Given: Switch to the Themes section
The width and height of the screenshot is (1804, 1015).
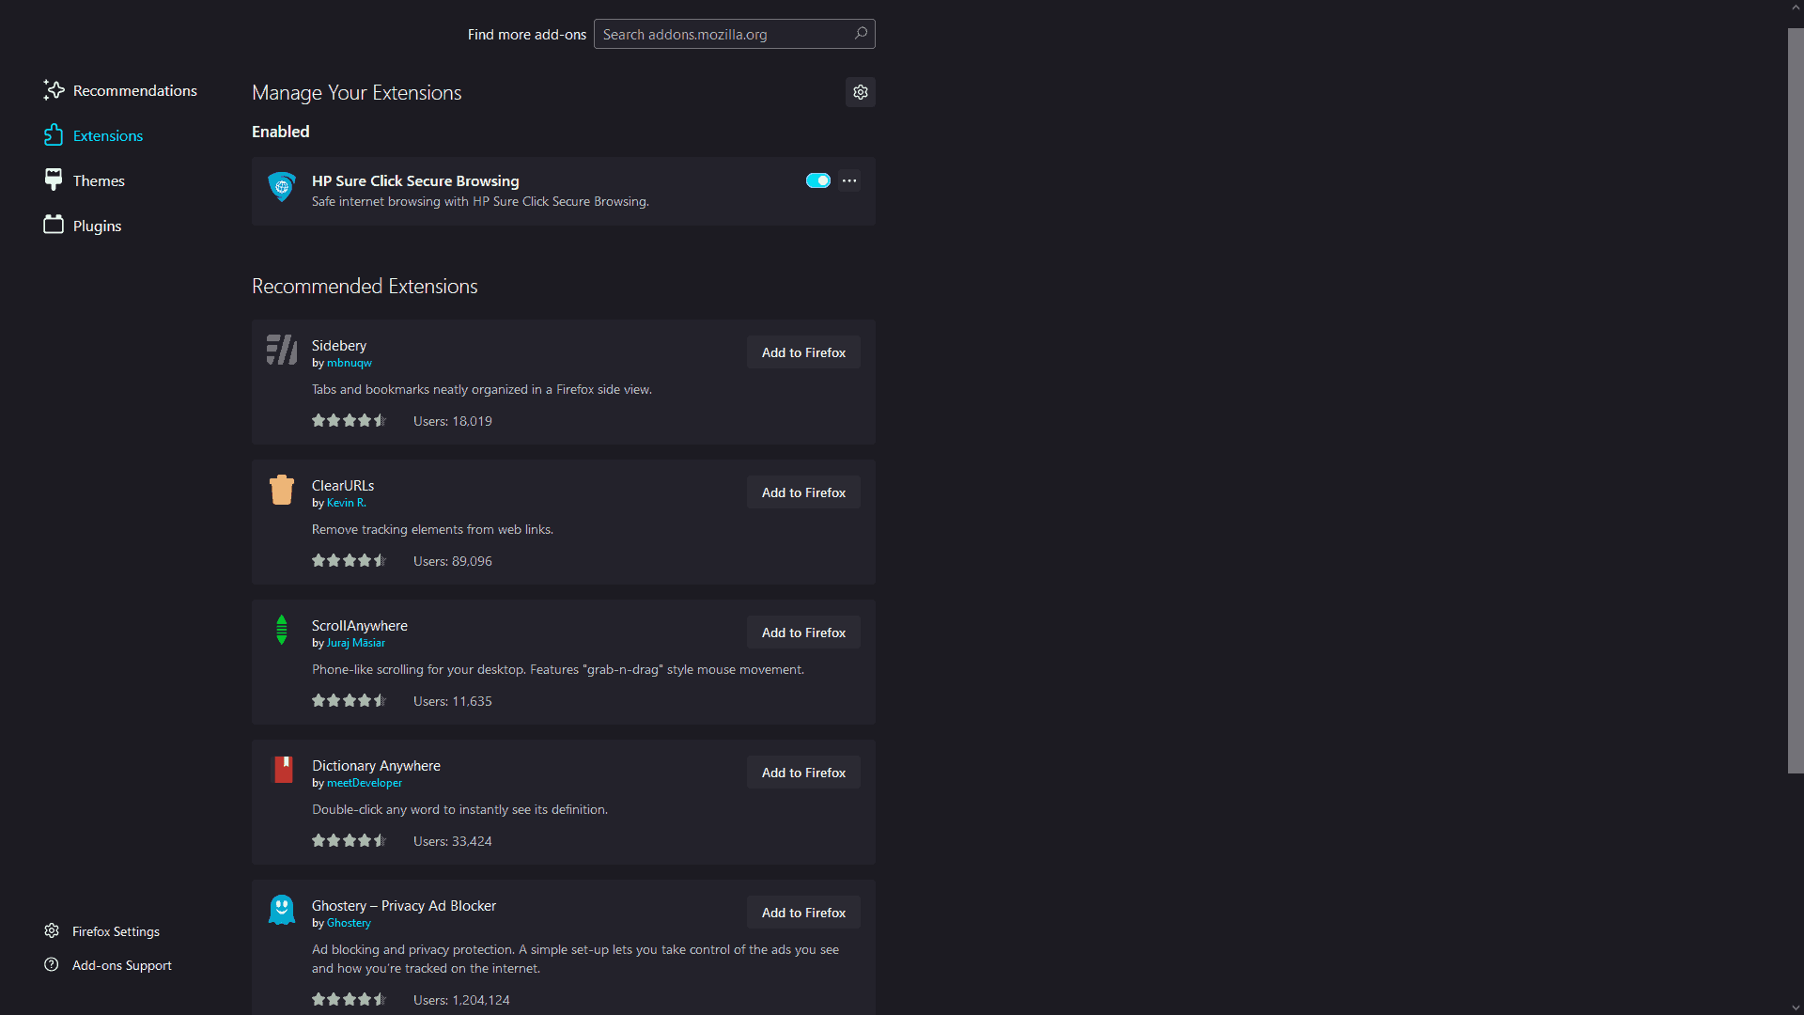Looking at the screenshot, I should 84,180.
